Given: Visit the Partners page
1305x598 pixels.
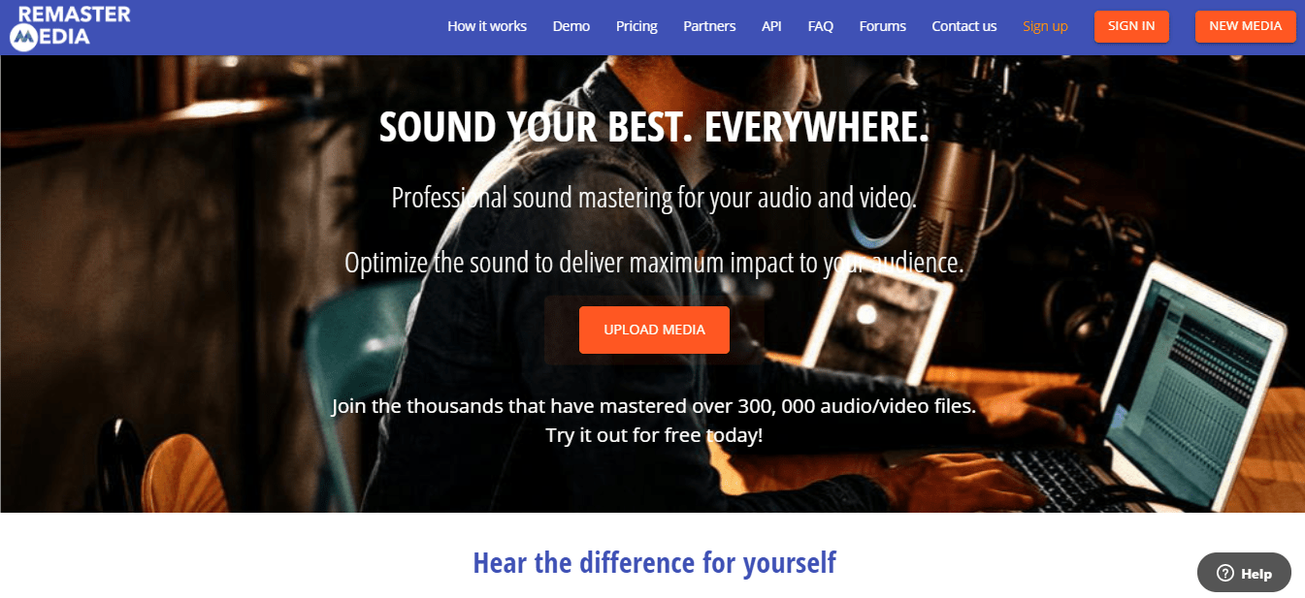Looking at the screenshot, I should tap(709, 26).
